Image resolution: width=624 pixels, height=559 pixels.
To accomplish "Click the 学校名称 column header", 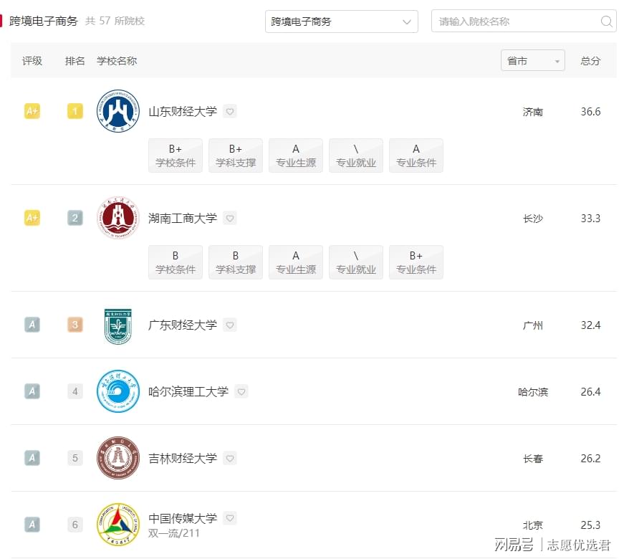I will (x=117, y=61).
